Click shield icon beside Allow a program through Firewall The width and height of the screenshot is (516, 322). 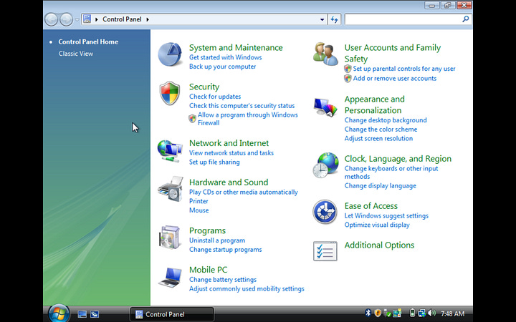click(x=193, y=119)
